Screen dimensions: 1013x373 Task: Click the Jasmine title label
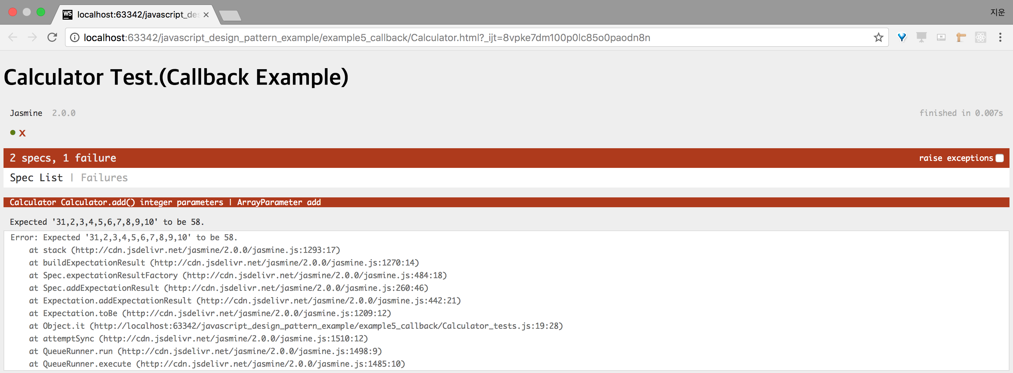pos(26,113)
